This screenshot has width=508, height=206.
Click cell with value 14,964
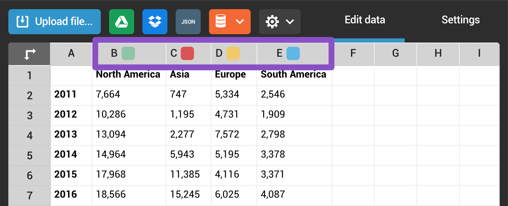[x=129, y=156]
